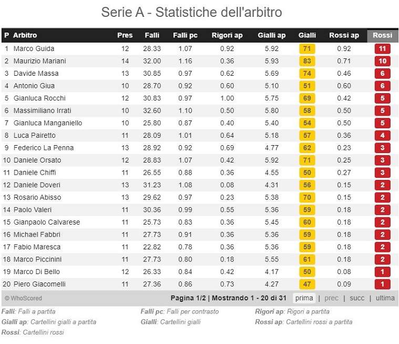Sort by Pres column header
399x344 pixels.
pos(125,35)
